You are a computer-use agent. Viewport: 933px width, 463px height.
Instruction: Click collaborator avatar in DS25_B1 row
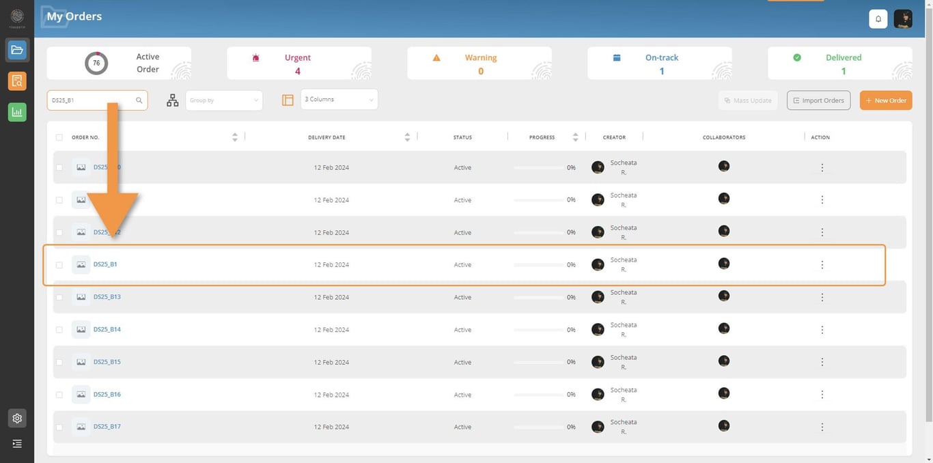(724, 263)
